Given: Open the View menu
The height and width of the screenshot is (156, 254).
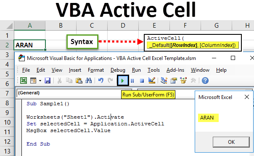Looking at the screenshot, I should point(57,70).
